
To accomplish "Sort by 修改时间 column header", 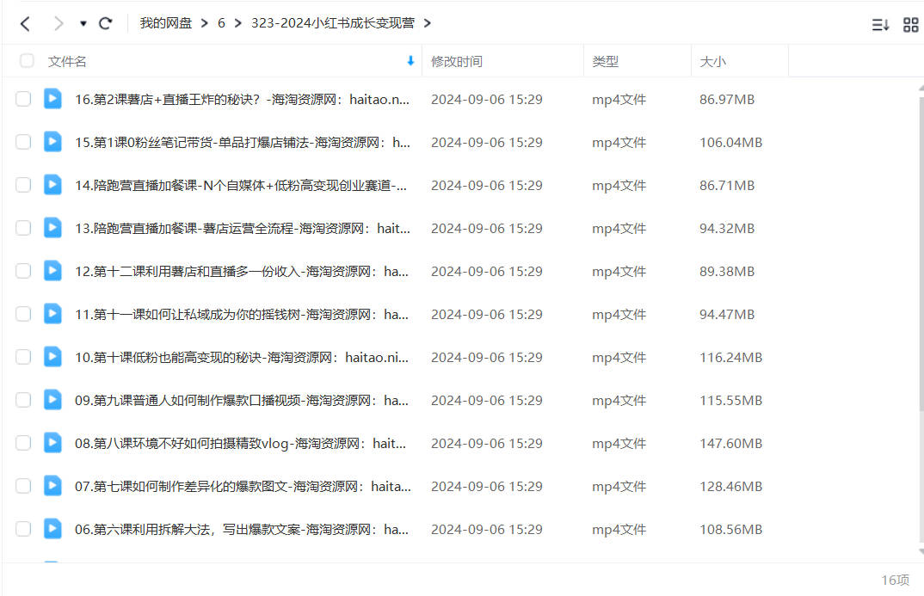I will [457, 61].
